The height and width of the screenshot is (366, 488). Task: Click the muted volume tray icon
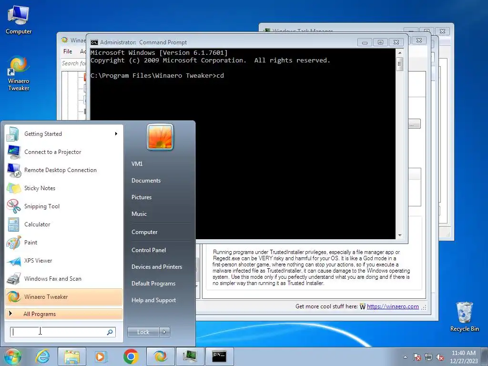point(440,357)
